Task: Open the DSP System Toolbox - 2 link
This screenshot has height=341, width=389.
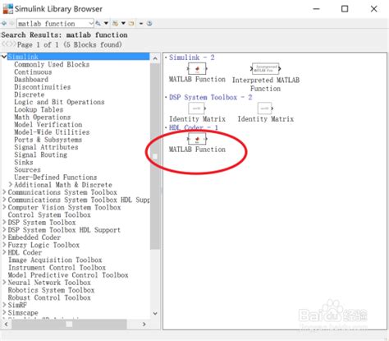Action: (x=210, y=97)
